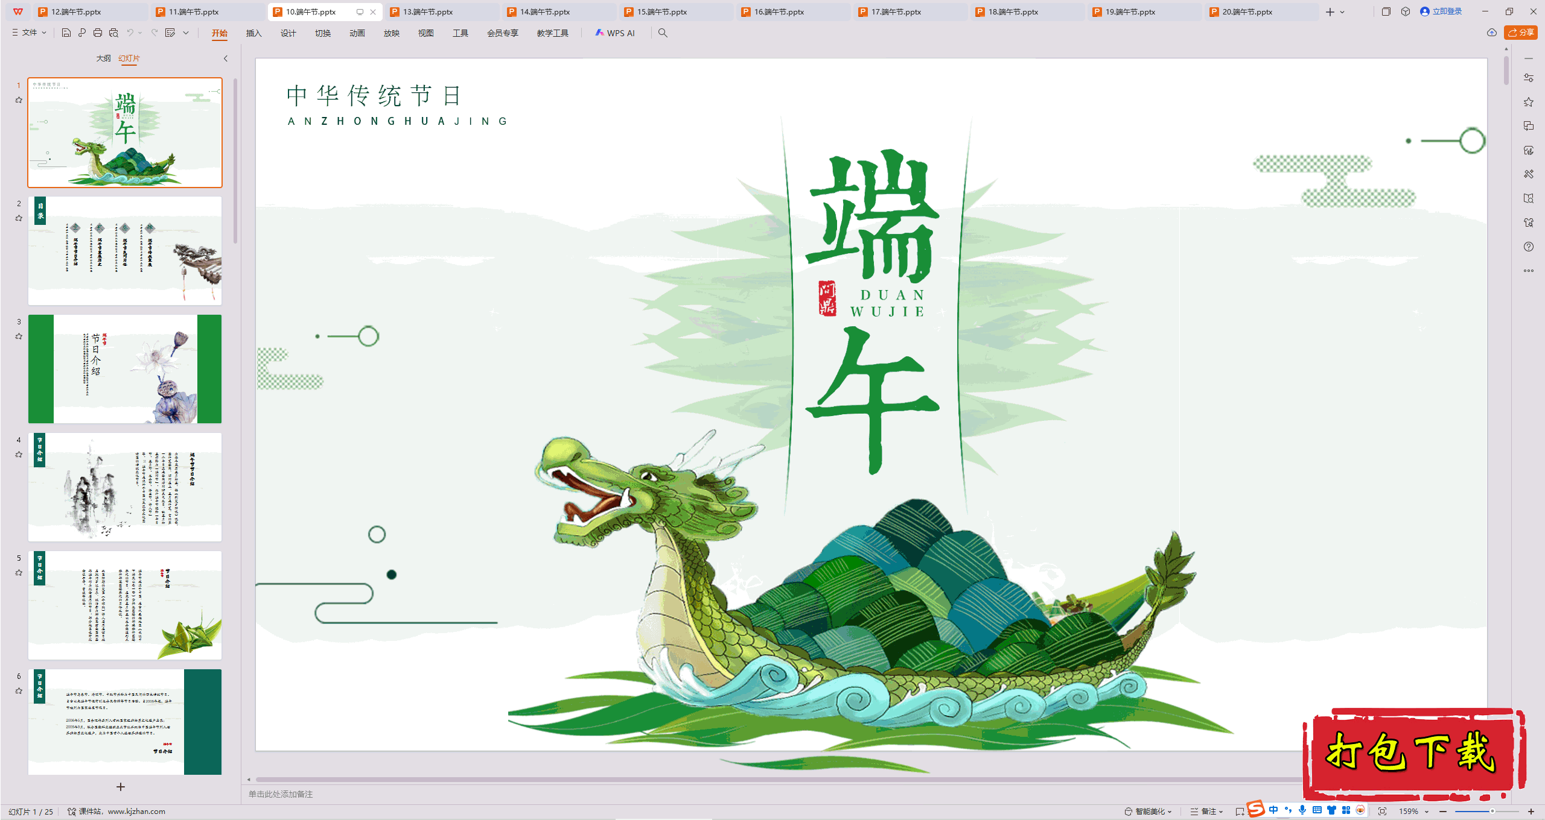
Task: Switch to the 13.端午节.pptx document tab
Action: [428, 11]
